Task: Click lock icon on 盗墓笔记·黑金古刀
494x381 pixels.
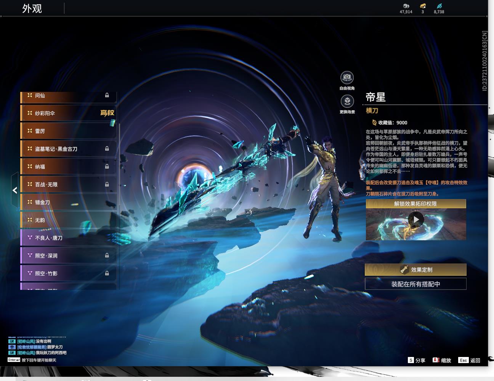Action: (x=107, y=149)
